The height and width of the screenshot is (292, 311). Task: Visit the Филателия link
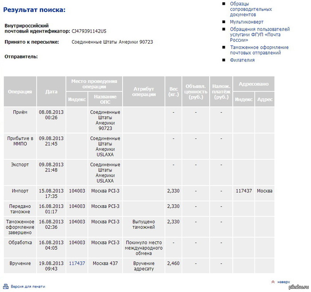tap(242, 60)
